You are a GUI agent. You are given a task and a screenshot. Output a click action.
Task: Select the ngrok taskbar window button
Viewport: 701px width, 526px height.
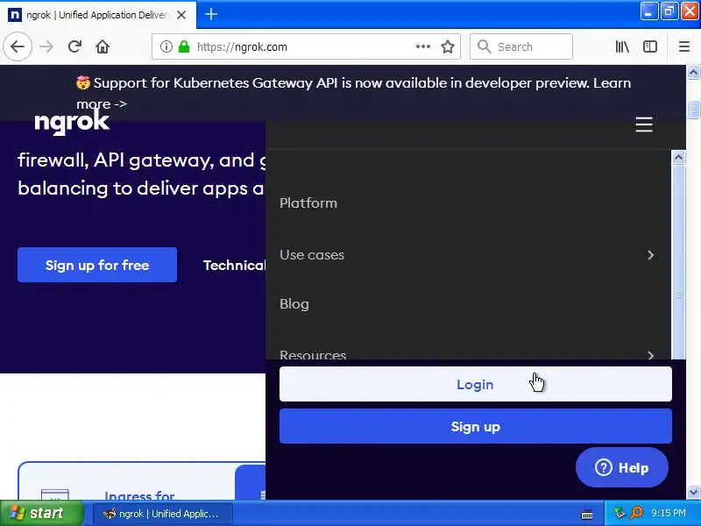163,514
